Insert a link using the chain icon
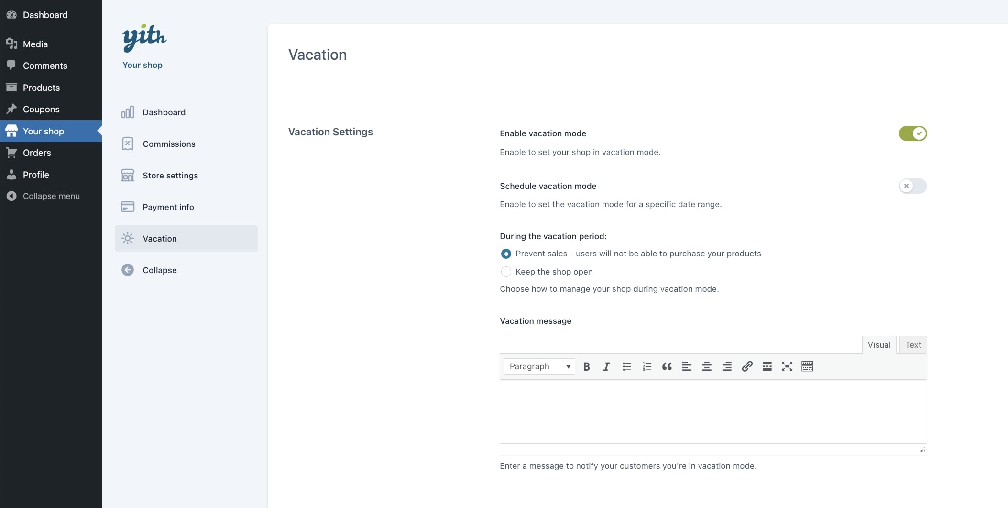 click(x=747, y=366)
